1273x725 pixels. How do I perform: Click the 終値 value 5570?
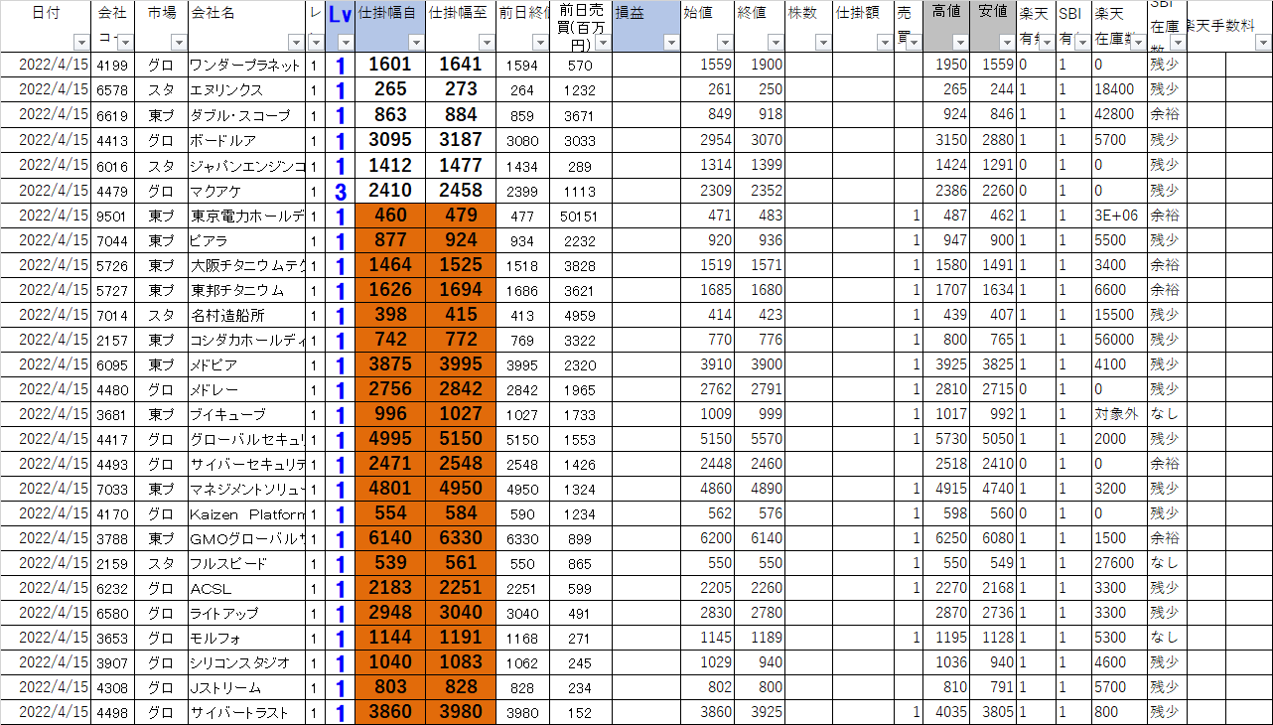(759, 439)
